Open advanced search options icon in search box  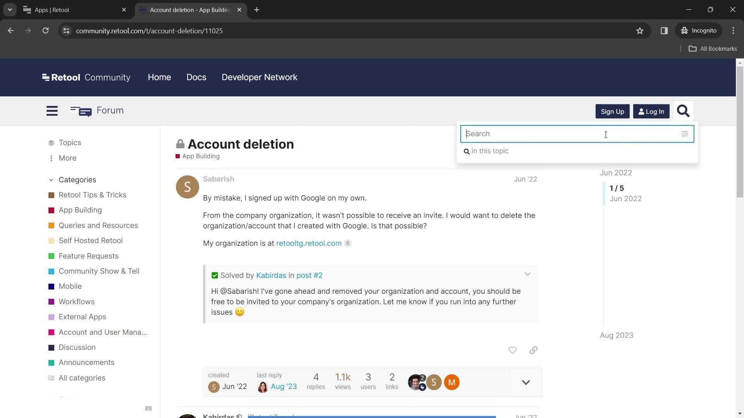[x=685, y=134]
